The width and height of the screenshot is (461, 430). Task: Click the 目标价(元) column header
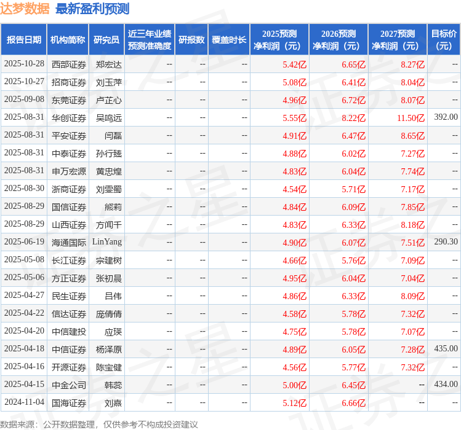tap(444, 40)
